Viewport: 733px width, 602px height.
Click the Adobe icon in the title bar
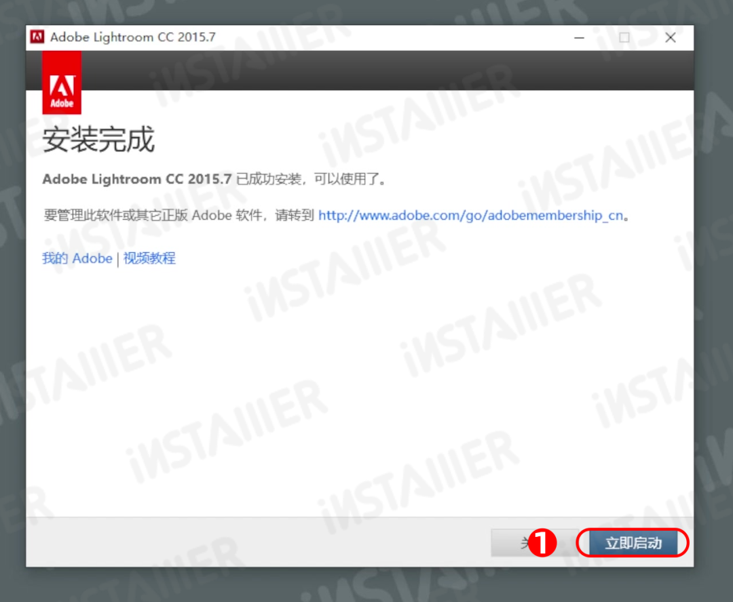[x=37, y=37]
